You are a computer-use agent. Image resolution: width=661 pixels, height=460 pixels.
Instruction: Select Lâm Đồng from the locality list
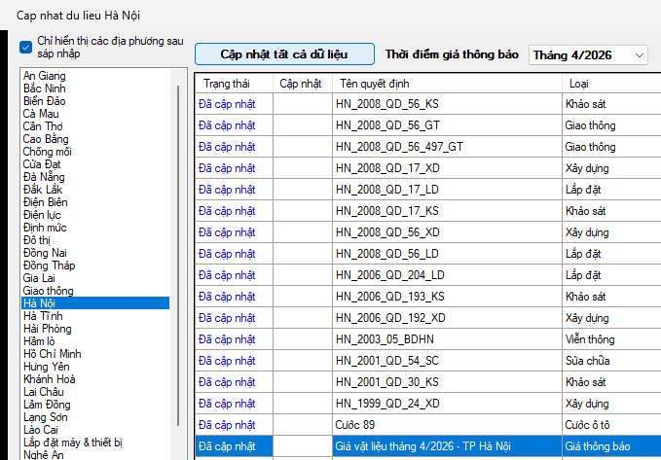pos(47,405)
